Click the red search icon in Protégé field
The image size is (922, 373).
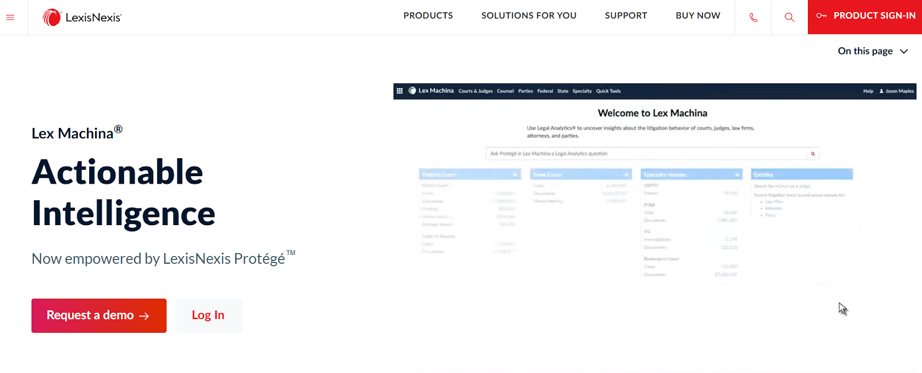click(813, 154)
